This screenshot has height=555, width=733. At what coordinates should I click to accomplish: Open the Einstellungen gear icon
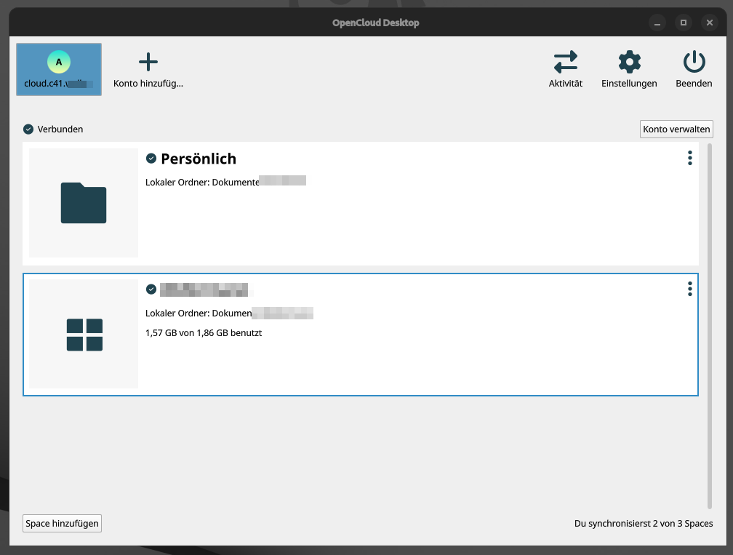[629, 62]
